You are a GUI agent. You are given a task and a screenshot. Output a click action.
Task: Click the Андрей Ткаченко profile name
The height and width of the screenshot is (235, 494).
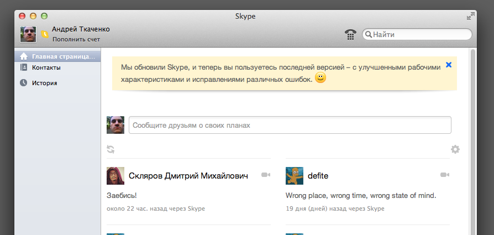80,29
